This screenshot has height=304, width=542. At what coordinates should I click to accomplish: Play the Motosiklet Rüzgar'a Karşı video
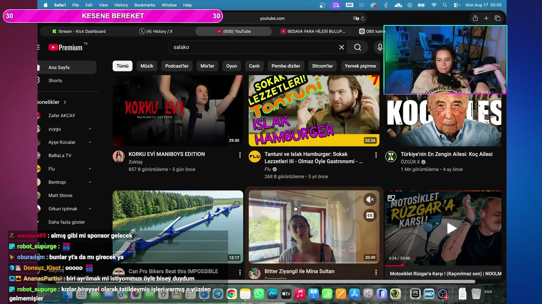(452, 228)
